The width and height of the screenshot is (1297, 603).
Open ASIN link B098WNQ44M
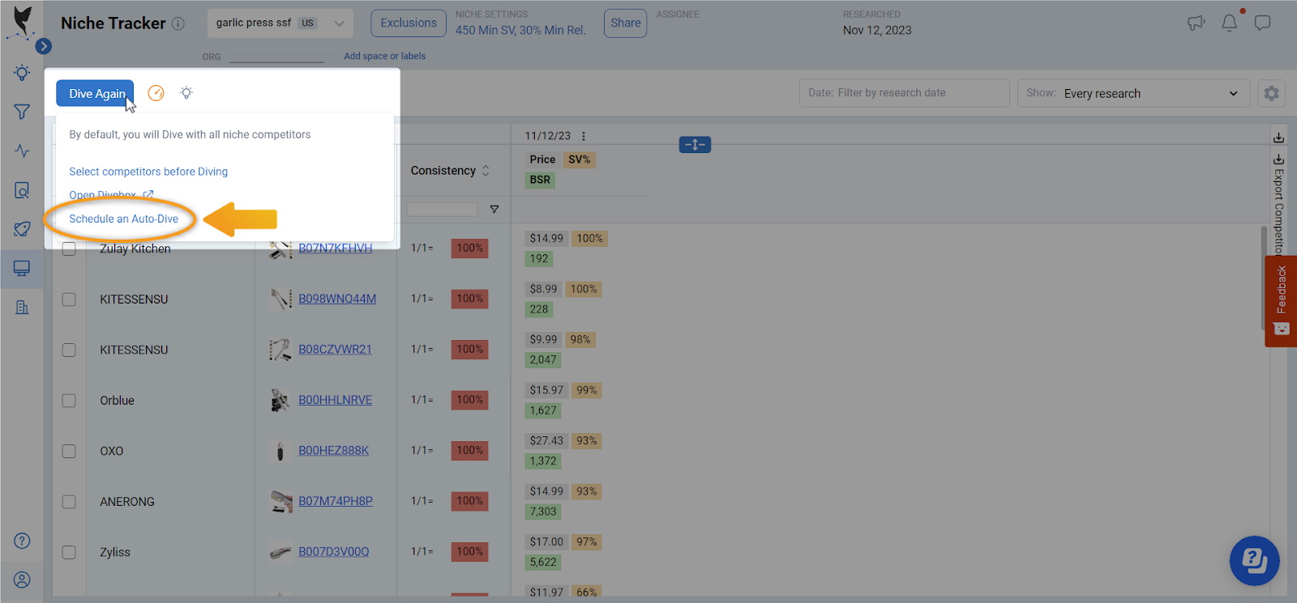[x=337, y=299]
